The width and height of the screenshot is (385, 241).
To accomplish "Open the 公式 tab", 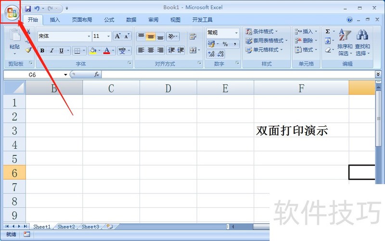I will pyautogui.click(x=109, y=20).
